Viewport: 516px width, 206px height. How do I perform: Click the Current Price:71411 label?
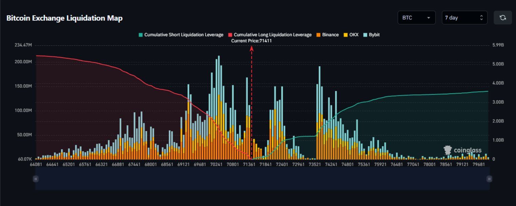(251, 41)
